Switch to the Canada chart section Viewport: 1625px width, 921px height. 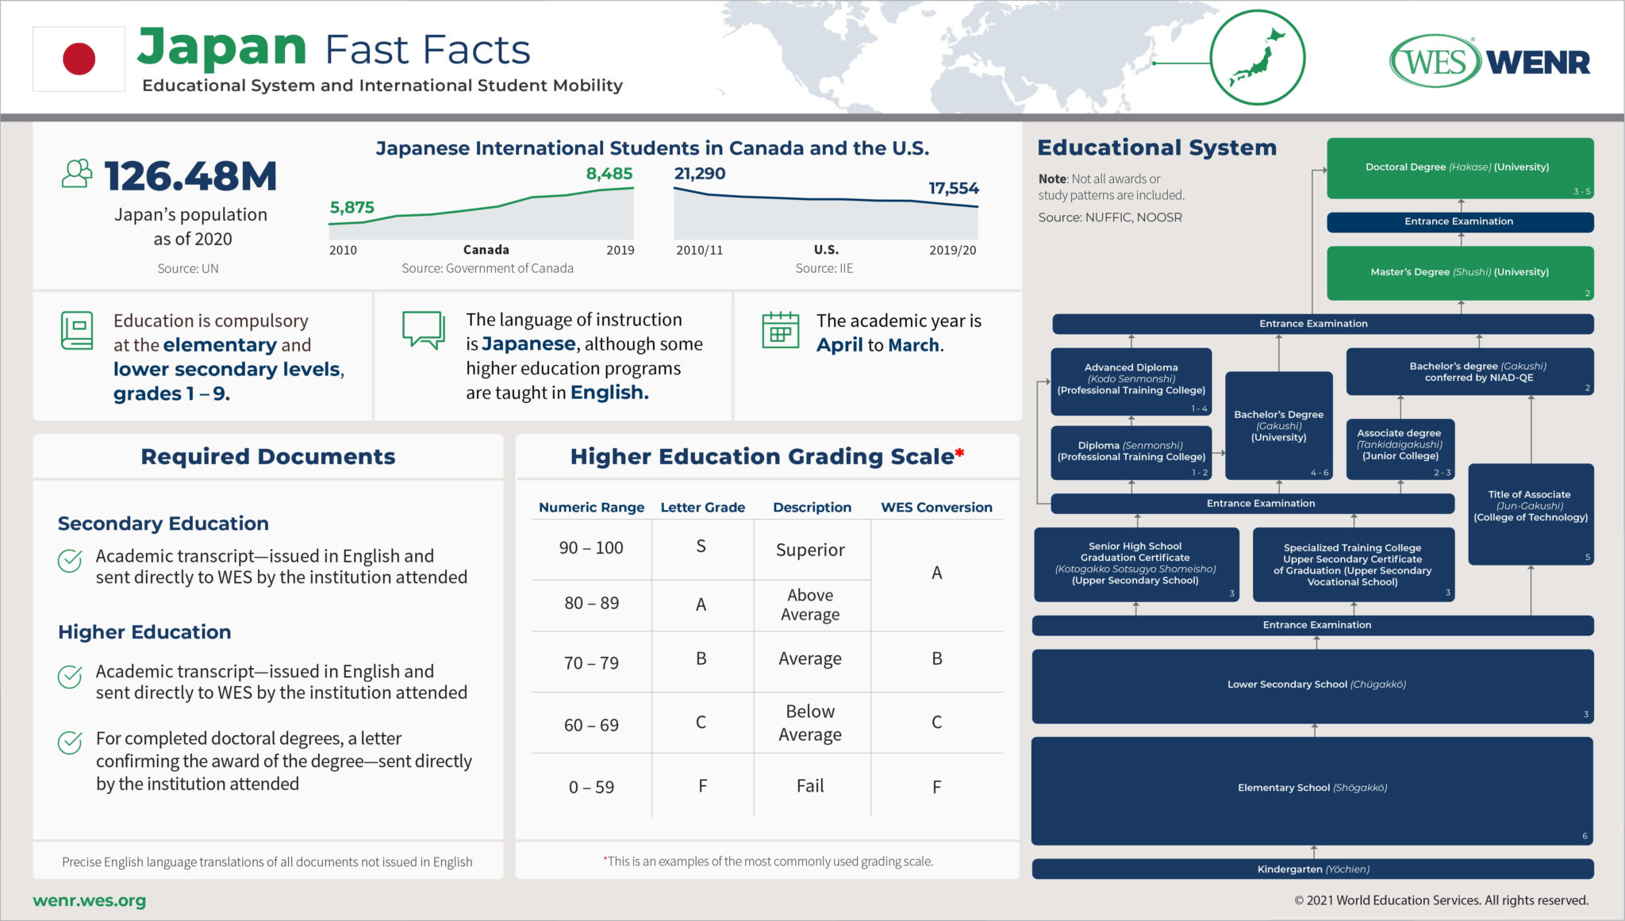[485, 249]
